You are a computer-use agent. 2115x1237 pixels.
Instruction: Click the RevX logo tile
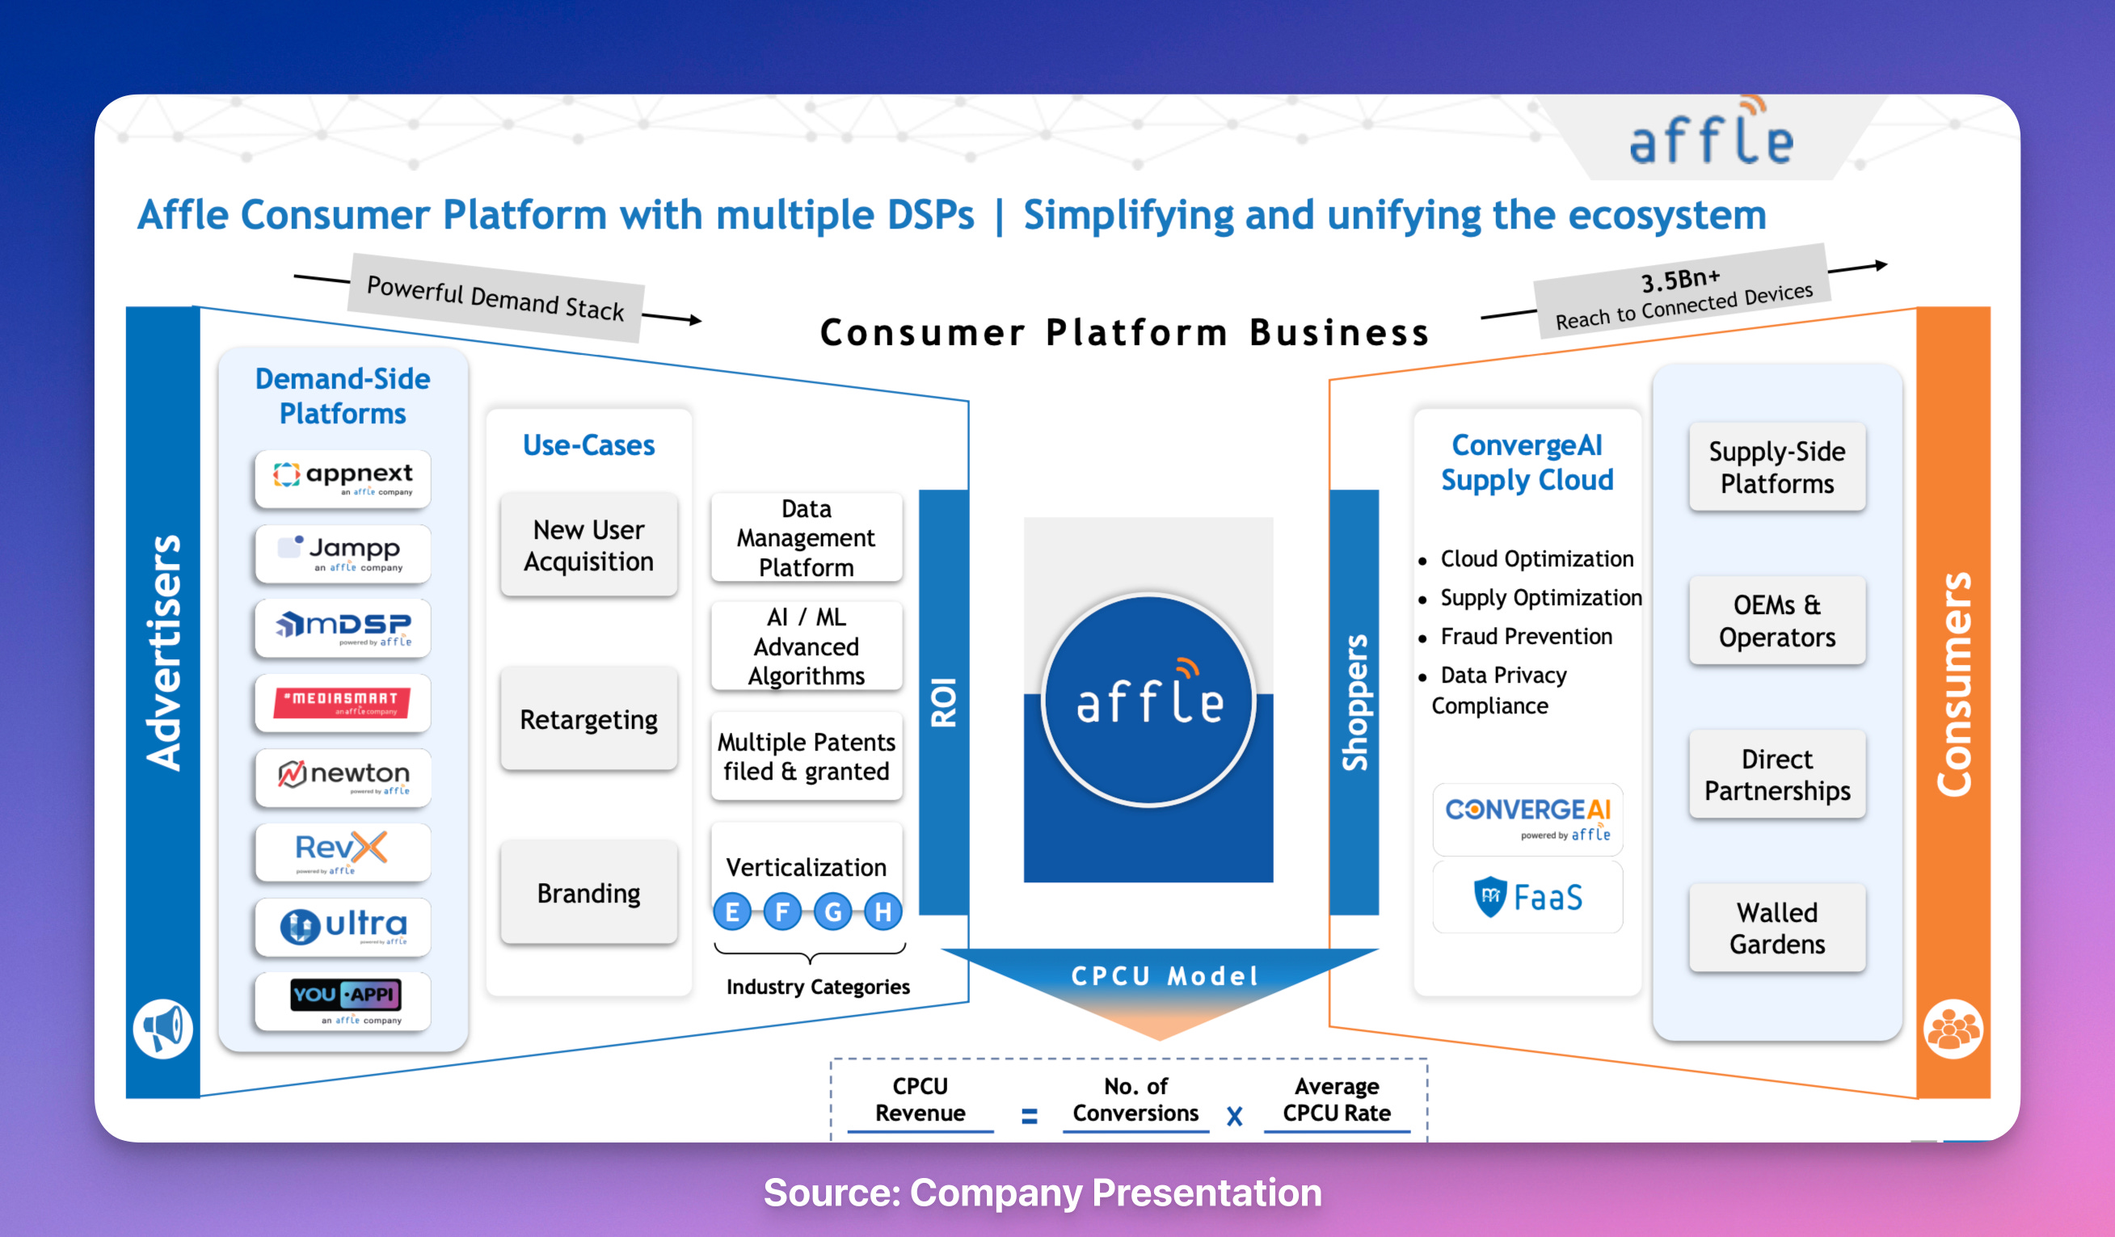[343, 852]
